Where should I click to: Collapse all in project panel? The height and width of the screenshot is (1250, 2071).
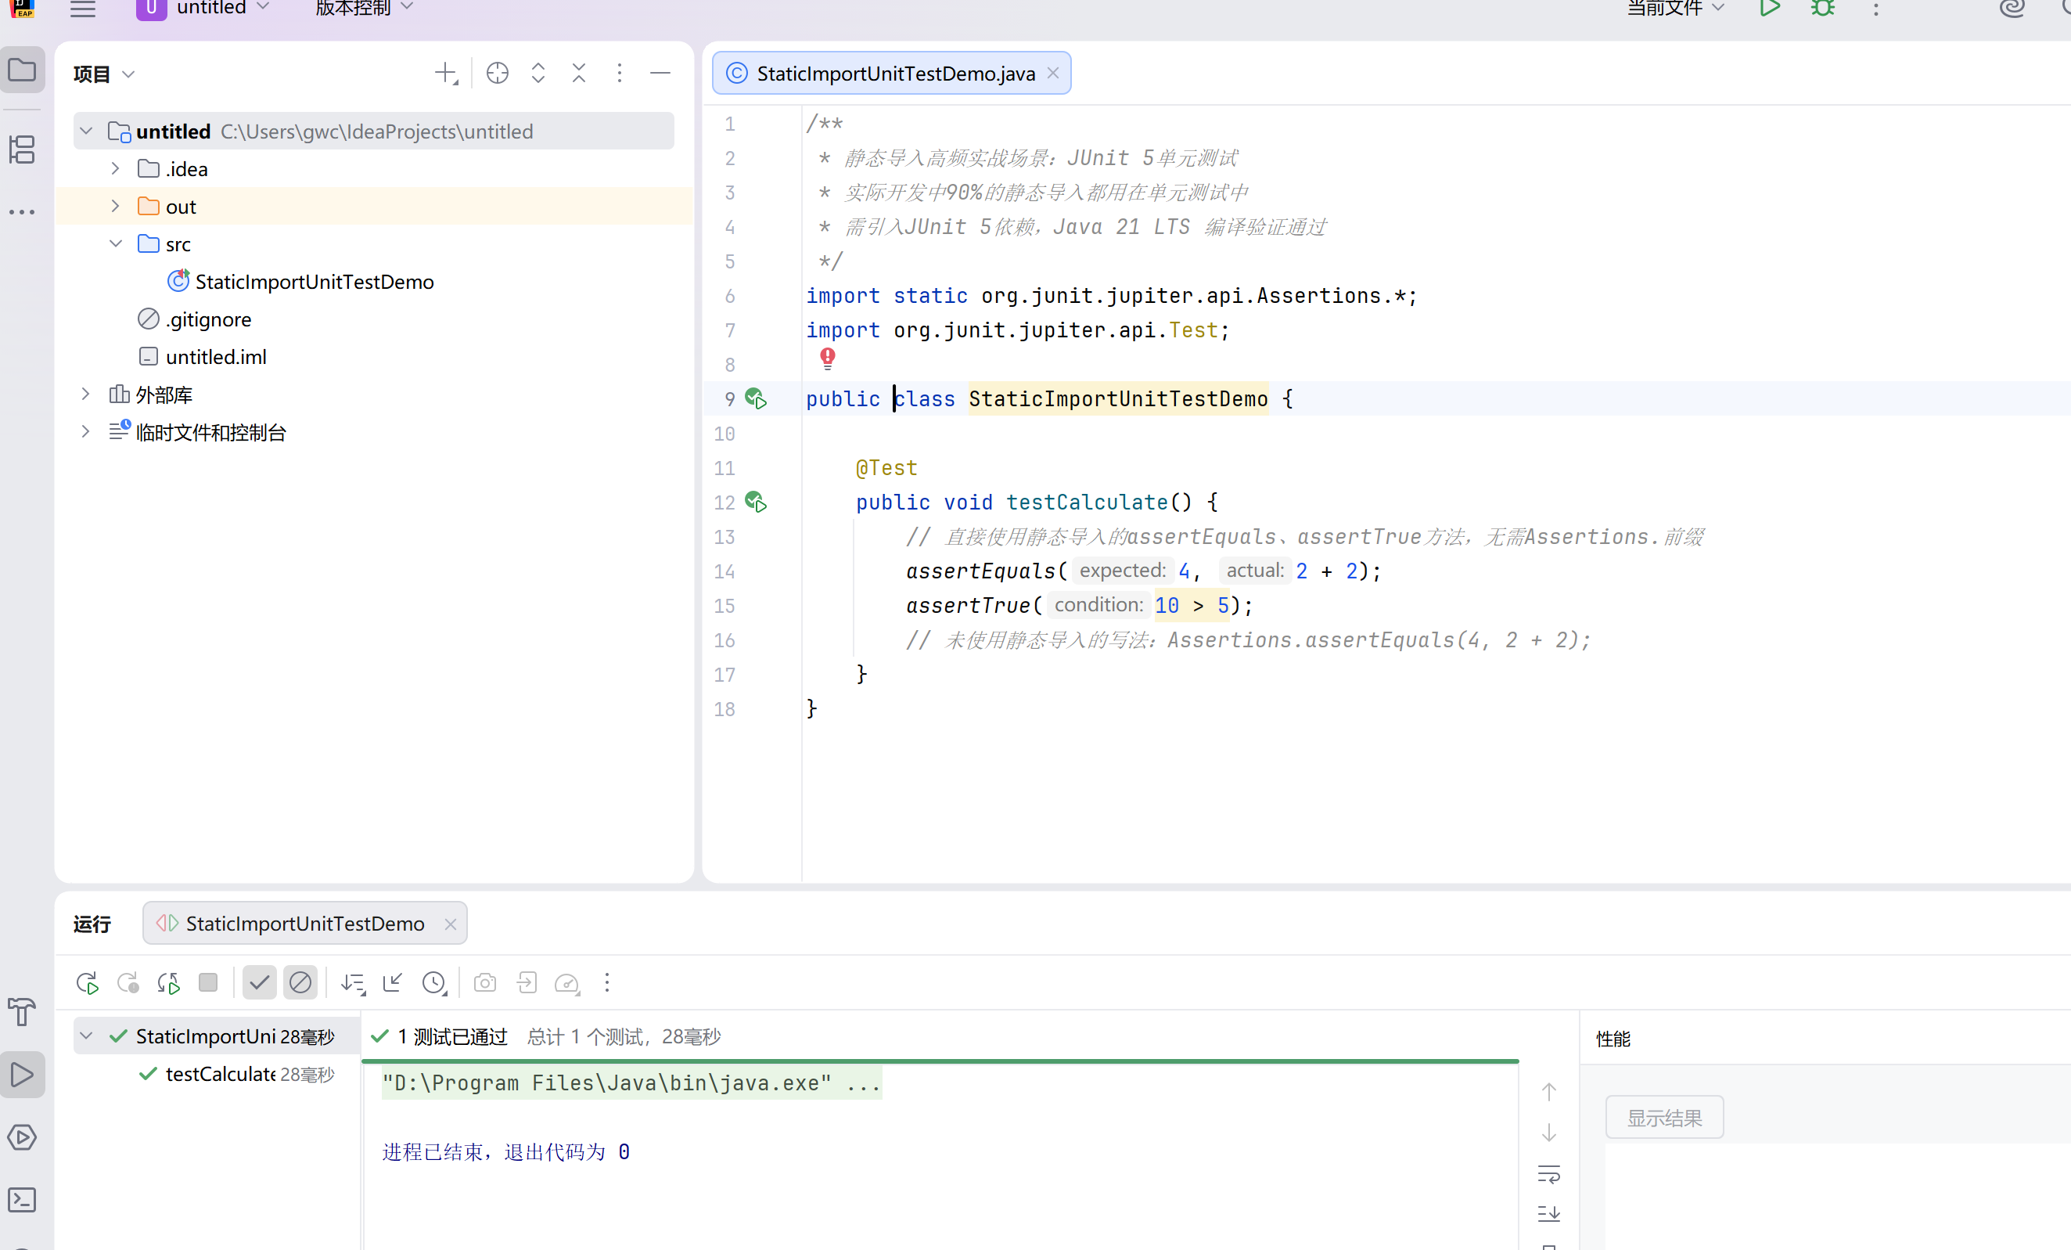pyautogui.click(x=579, y=73)
